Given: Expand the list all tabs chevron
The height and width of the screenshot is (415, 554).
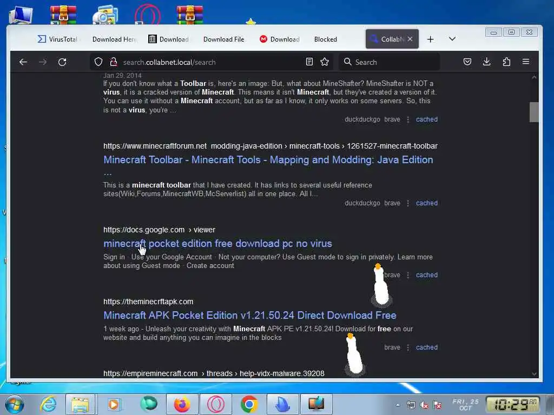Looking at the screenshot, I should pyautogui.click(x=452, y=39).
